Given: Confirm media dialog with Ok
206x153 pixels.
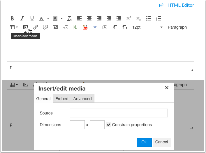Looking at the screenshot, I should click(144, 142).
